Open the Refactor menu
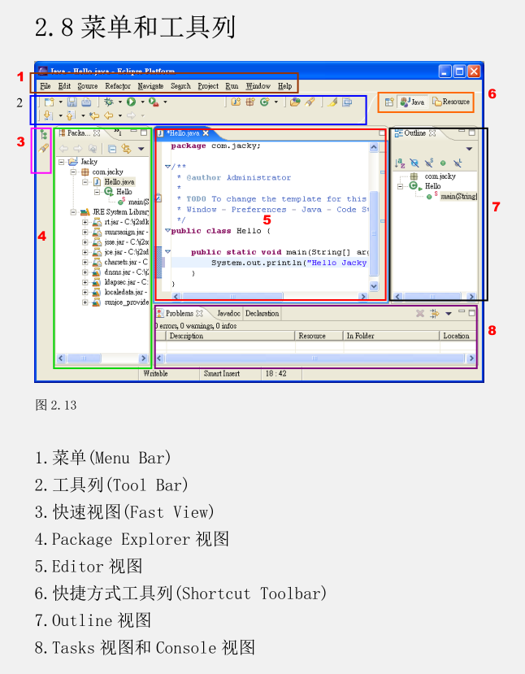525x674 pixels. [x=118, y=86]
